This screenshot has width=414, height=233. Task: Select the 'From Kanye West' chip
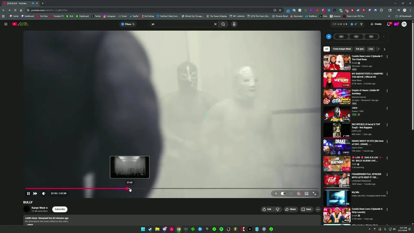coord(342,49)
